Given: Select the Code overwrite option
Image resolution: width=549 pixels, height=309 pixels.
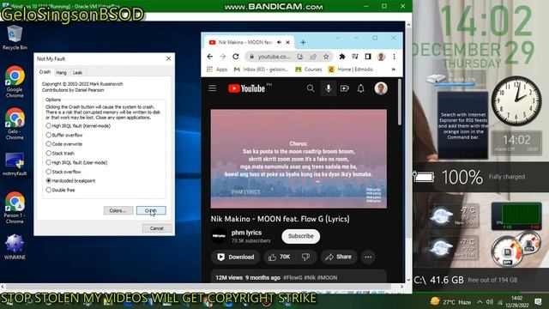Looking at the screenshot, I should click(64, 144).
